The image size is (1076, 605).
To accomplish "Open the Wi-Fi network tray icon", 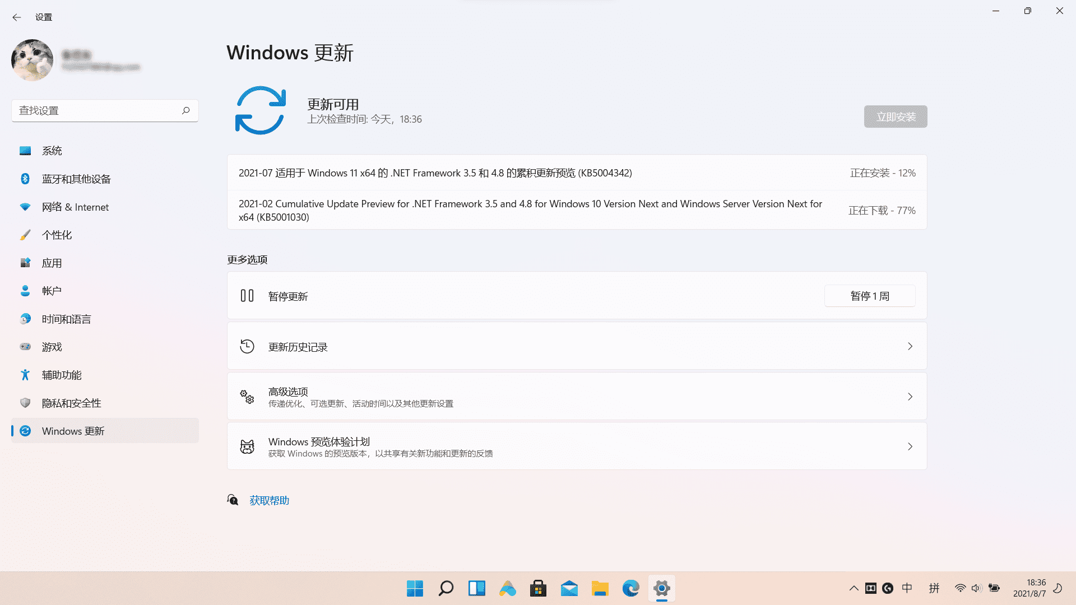I will (961, 588).
